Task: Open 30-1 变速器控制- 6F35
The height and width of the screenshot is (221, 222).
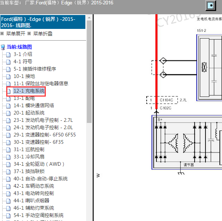Action: (x=38, y=142)
